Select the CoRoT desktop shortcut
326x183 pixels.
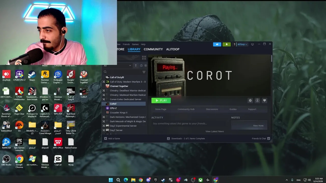[84, 93]
